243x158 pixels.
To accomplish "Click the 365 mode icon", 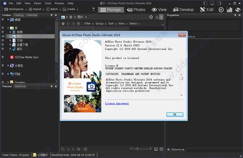I will [x=221, y=10].
